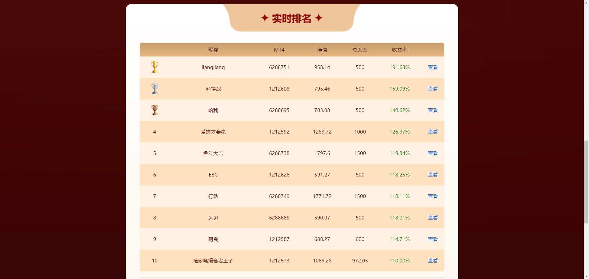Click the bronze trophy icon for third place

[x=154, y=110]
